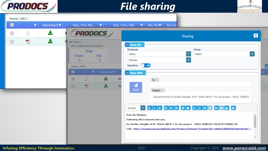The image size is (268, 151).
Task: Click the paintbrush icon beside align right
Action: click(183, 108)
